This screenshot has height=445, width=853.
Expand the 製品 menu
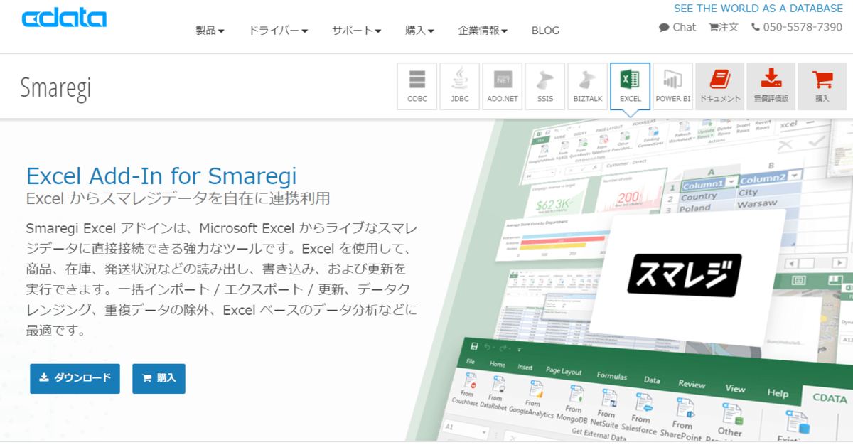[x=210, y=31]
